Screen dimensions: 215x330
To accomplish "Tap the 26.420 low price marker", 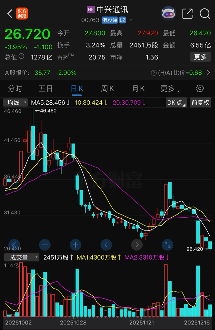I will pos(197,249).
